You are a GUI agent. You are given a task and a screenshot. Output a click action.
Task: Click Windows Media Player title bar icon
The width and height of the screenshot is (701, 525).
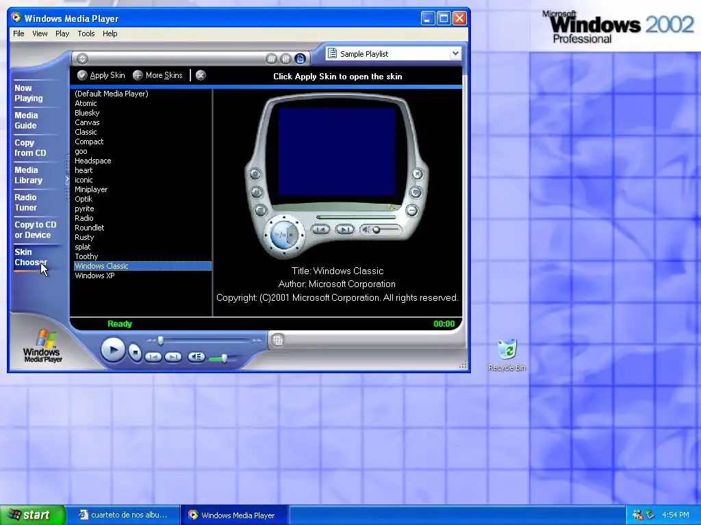[x=16, y=18]
